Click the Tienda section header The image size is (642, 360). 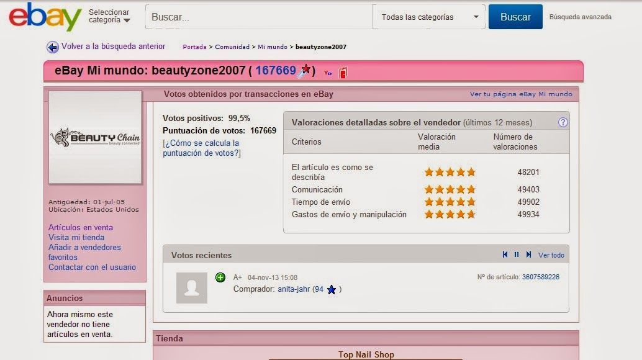(x=366, y=338)
